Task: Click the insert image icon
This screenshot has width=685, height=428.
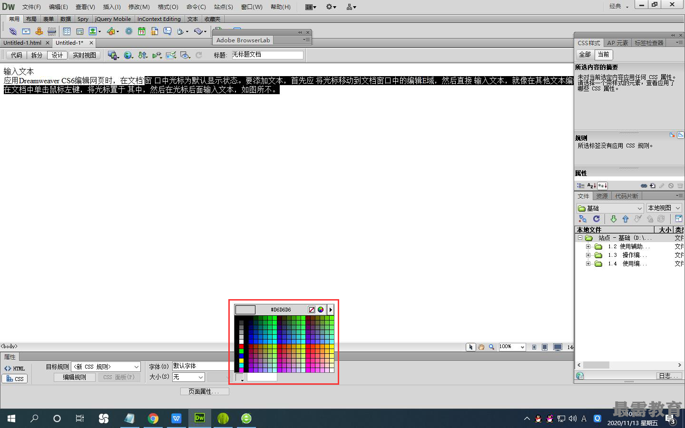Action: (93, 31)
